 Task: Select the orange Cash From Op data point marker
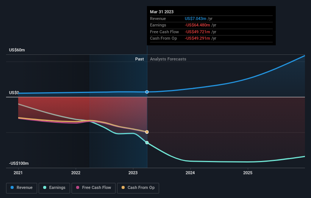point(147,132)
